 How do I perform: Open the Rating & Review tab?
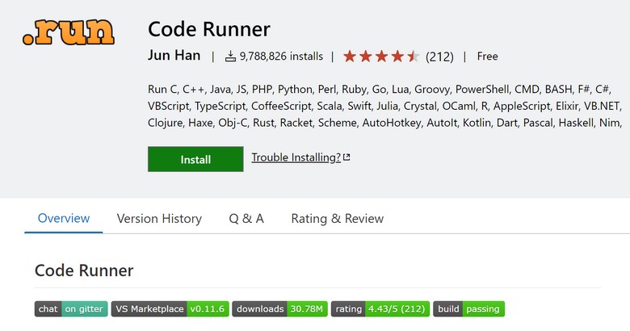(x=337, y=219)
